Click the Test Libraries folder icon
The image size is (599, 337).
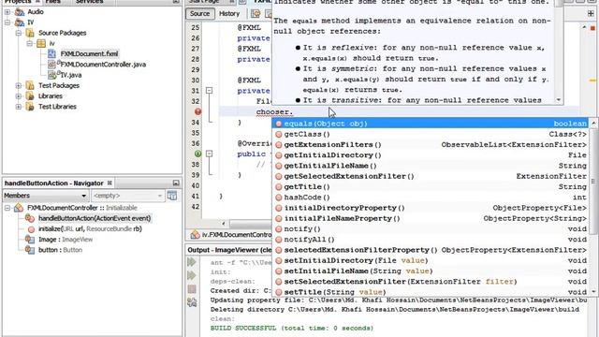30,107
